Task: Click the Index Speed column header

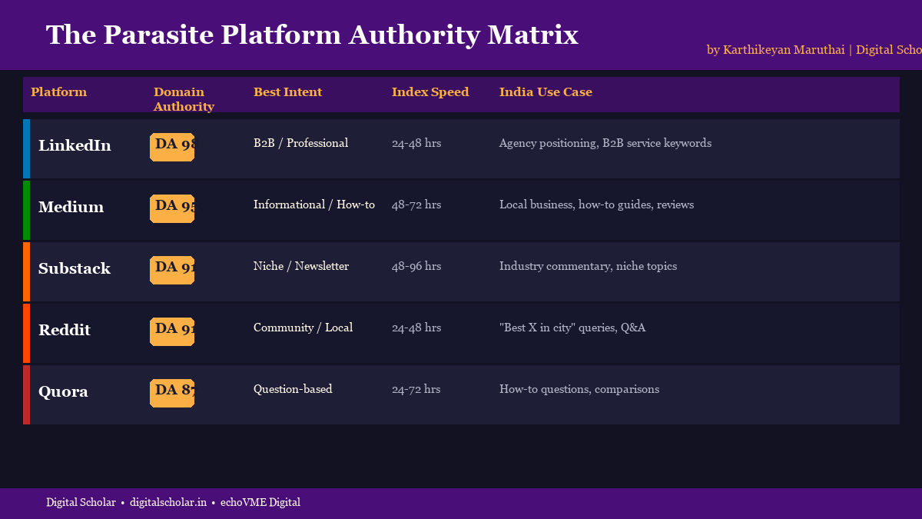Action: [x=430, y=92]
